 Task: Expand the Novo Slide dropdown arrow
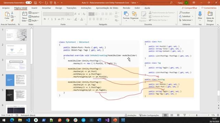tap(27, 20)
